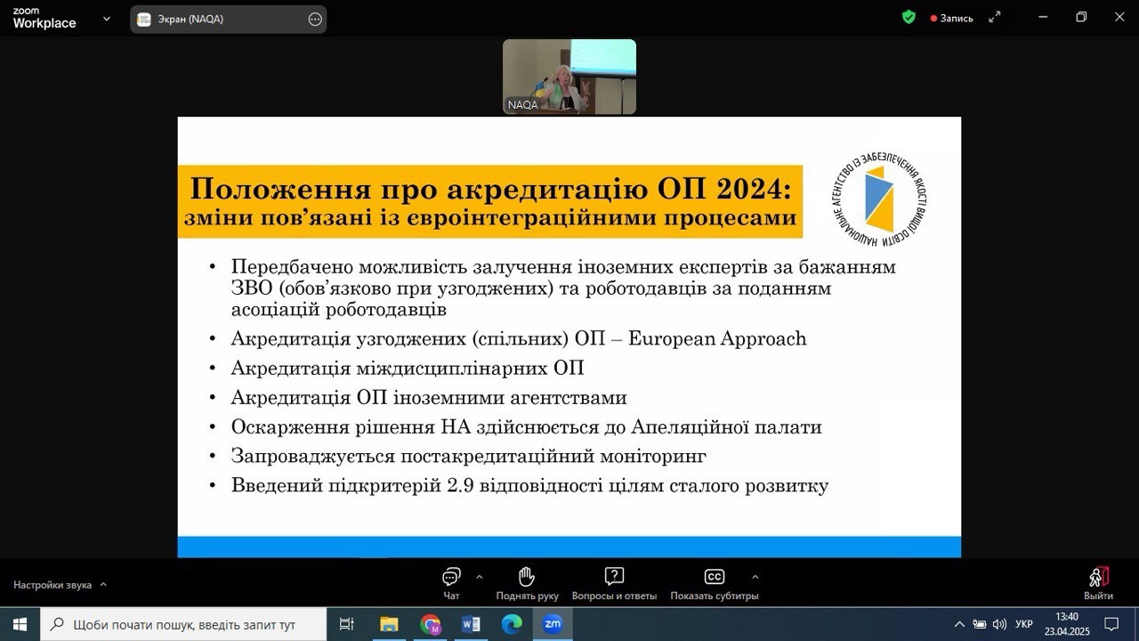Launch Microsoft Edge from taskbar
Viewport: 1139px width, 641px height.
(512, 624)
